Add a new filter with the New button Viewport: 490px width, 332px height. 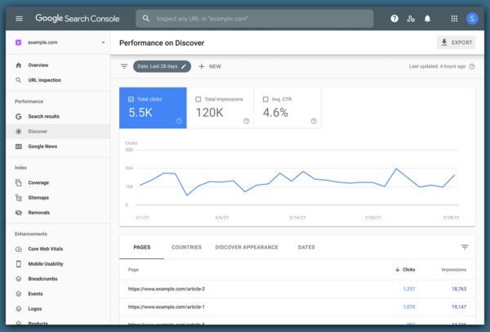(x=210, y=66)
